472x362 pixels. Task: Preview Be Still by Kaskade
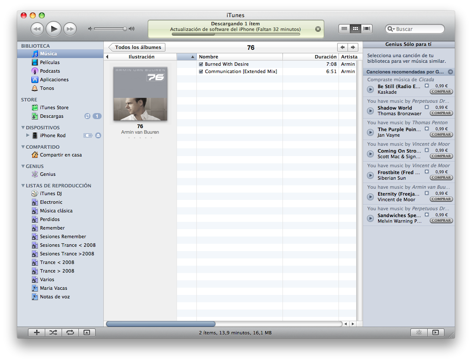click(370, 89)
